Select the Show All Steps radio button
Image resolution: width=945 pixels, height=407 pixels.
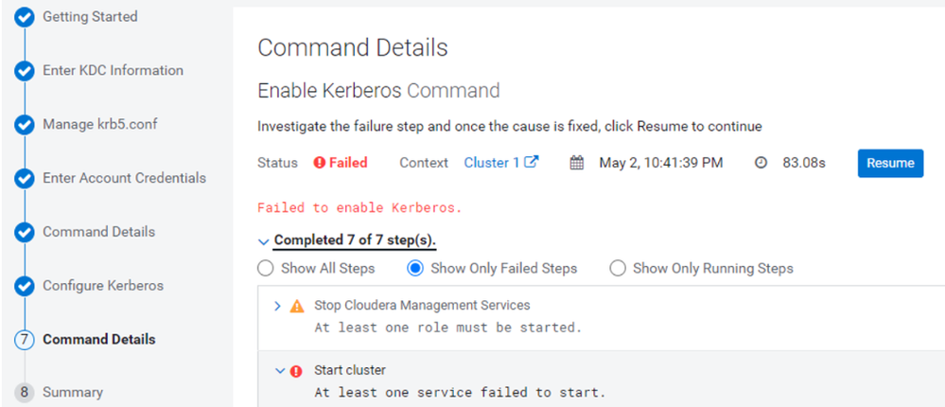pyautogui.click(x=265, y=268)
